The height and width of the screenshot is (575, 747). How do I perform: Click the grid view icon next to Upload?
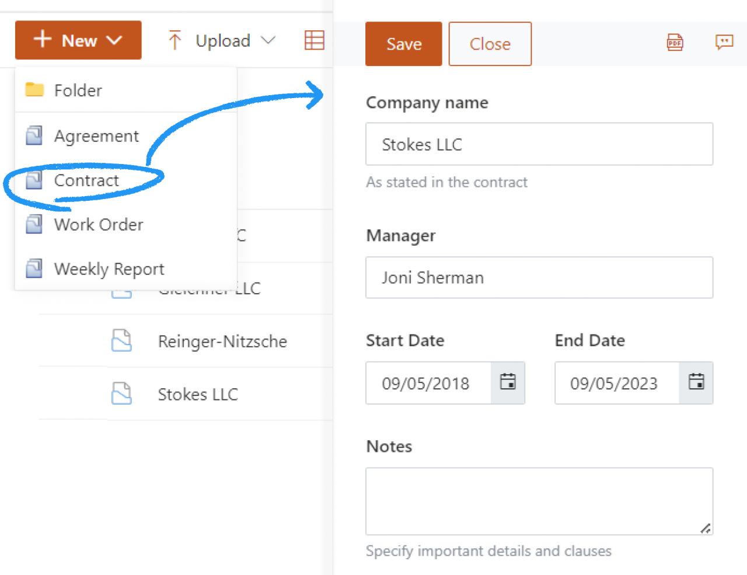(314, 40)
